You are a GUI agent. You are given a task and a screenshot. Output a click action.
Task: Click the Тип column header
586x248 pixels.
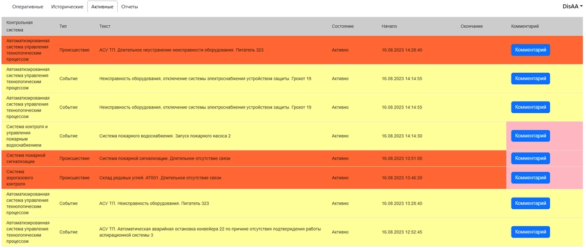(63, 26)
